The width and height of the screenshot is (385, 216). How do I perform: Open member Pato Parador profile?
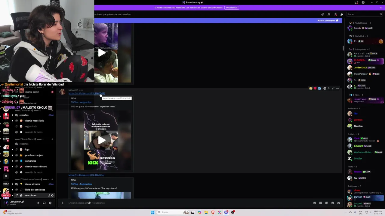(365, 74)
